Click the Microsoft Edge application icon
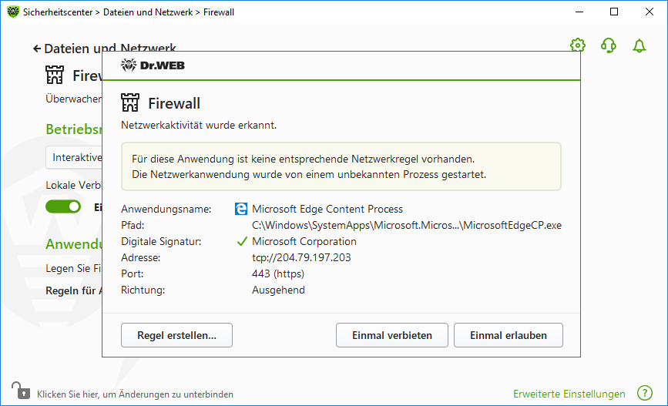 coord(241,209)
